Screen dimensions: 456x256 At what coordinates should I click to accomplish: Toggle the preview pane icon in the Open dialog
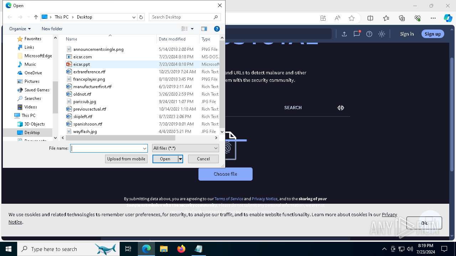pyautogui.click(x=204, y=29)
